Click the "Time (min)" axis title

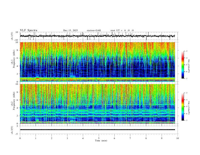click(x=101, y=141)
